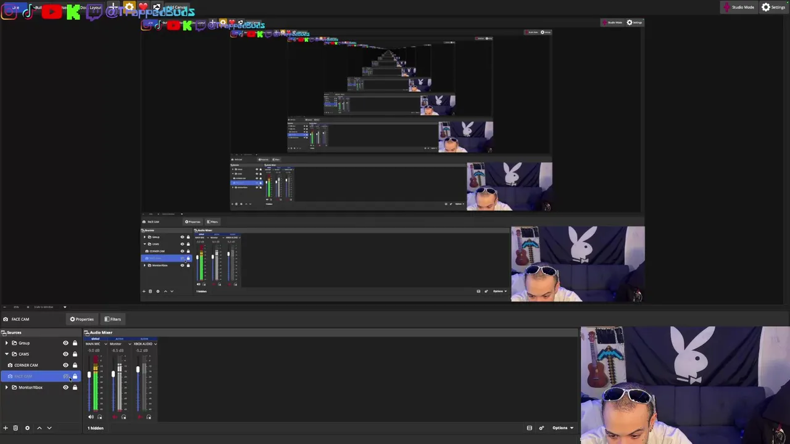Toggle lock on Group source

75,343
